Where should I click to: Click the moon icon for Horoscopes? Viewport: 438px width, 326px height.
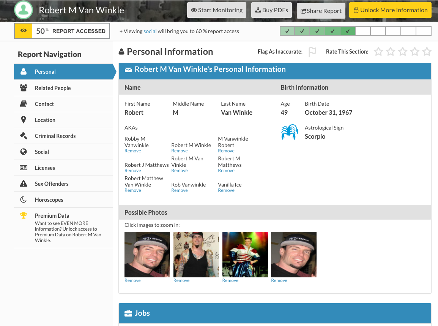tap(24, 199)
